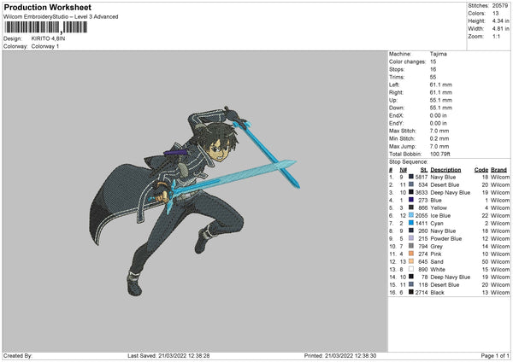Click the Deep Navy Blue swatch with 78 stitches

411,277
